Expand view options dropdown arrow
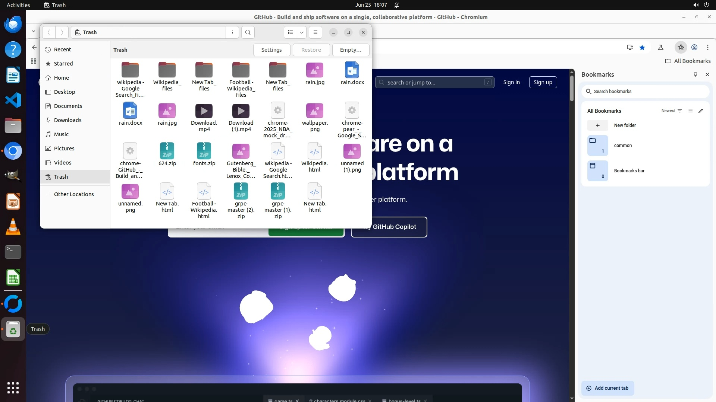Image resolution: width=716 pixels, height=402 pixels. click(x=302, y=32)
